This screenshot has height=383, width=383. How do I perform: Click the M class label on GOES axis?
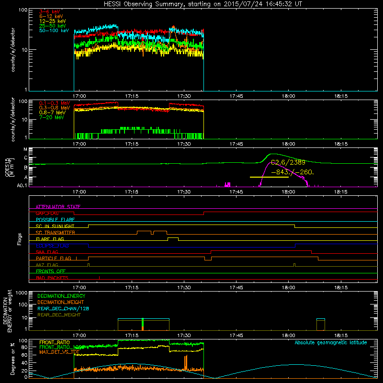click(x=25, y=149)
